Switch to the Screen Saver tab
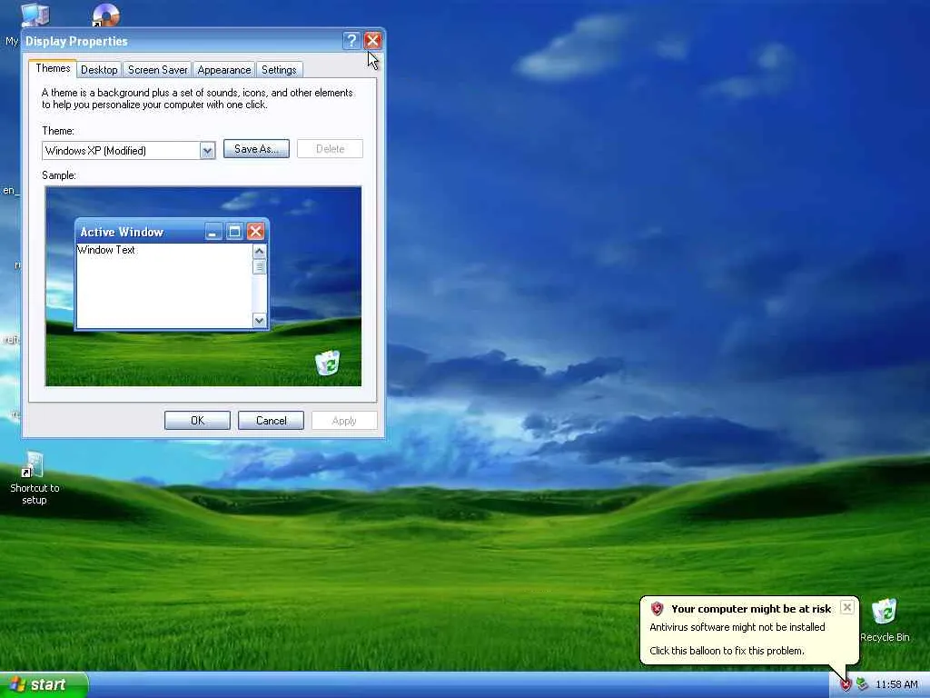Screen dimensions: 930x698 click(158, 70)
